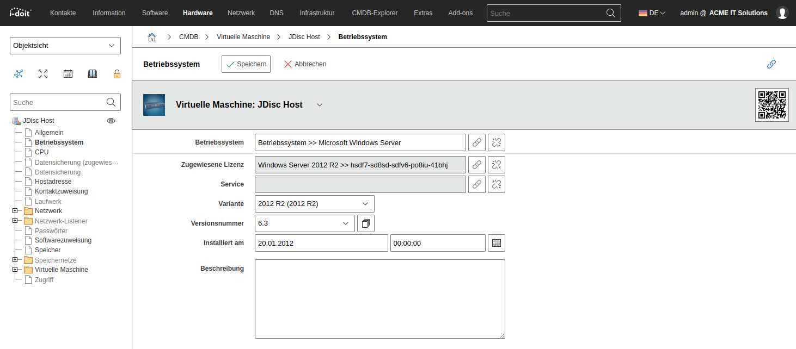Open the Variante dropdown
Viewport: 796px width, 349px height.
314,204
